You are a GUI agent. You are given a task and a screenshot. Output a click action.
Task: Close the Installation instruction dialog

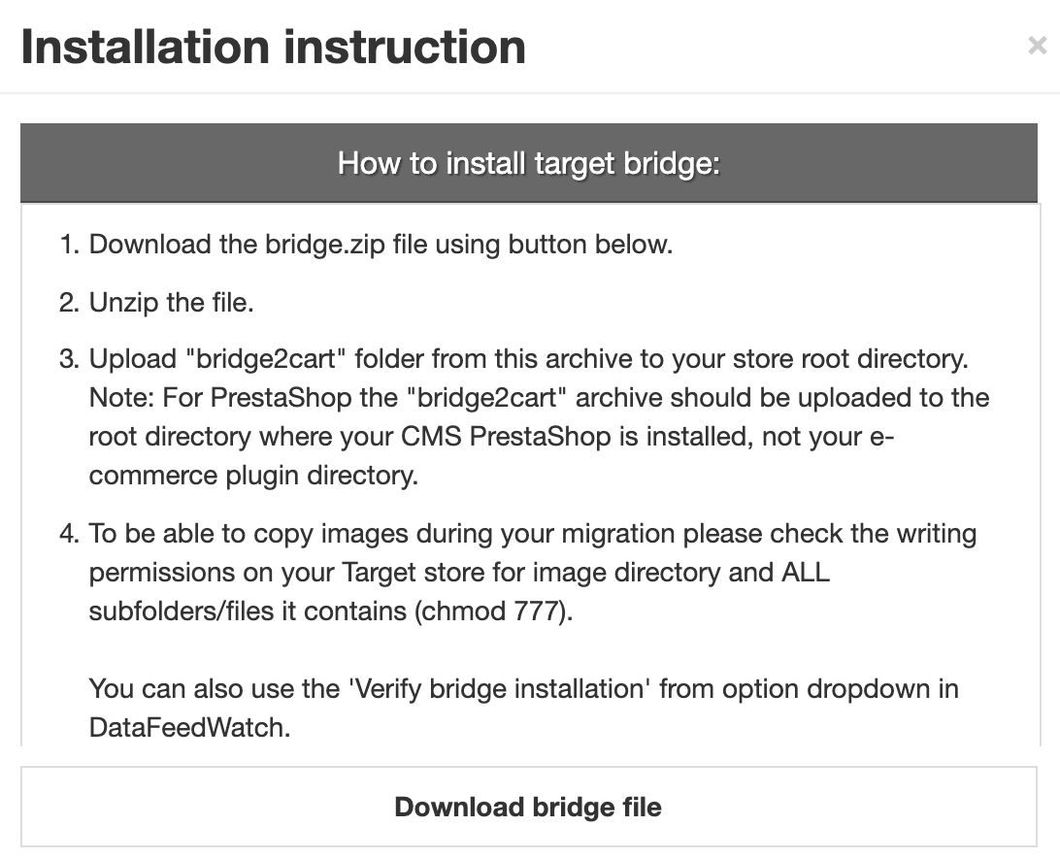point(1037,46)
